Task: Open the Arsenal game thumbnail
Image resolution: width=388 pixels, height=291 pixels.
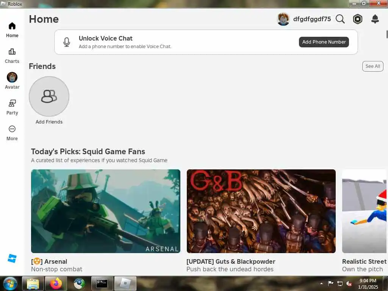Action: [x=106, y=211]
